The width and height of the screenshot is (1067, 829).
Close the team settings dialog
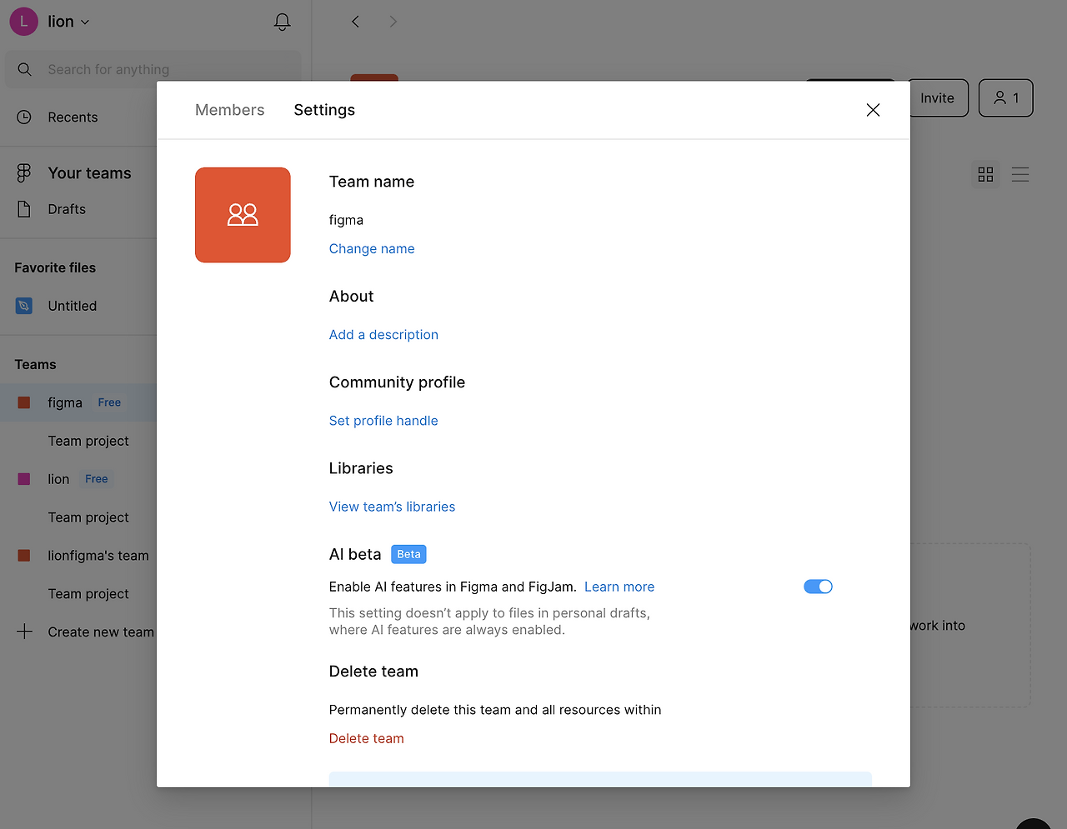point(873,110)
